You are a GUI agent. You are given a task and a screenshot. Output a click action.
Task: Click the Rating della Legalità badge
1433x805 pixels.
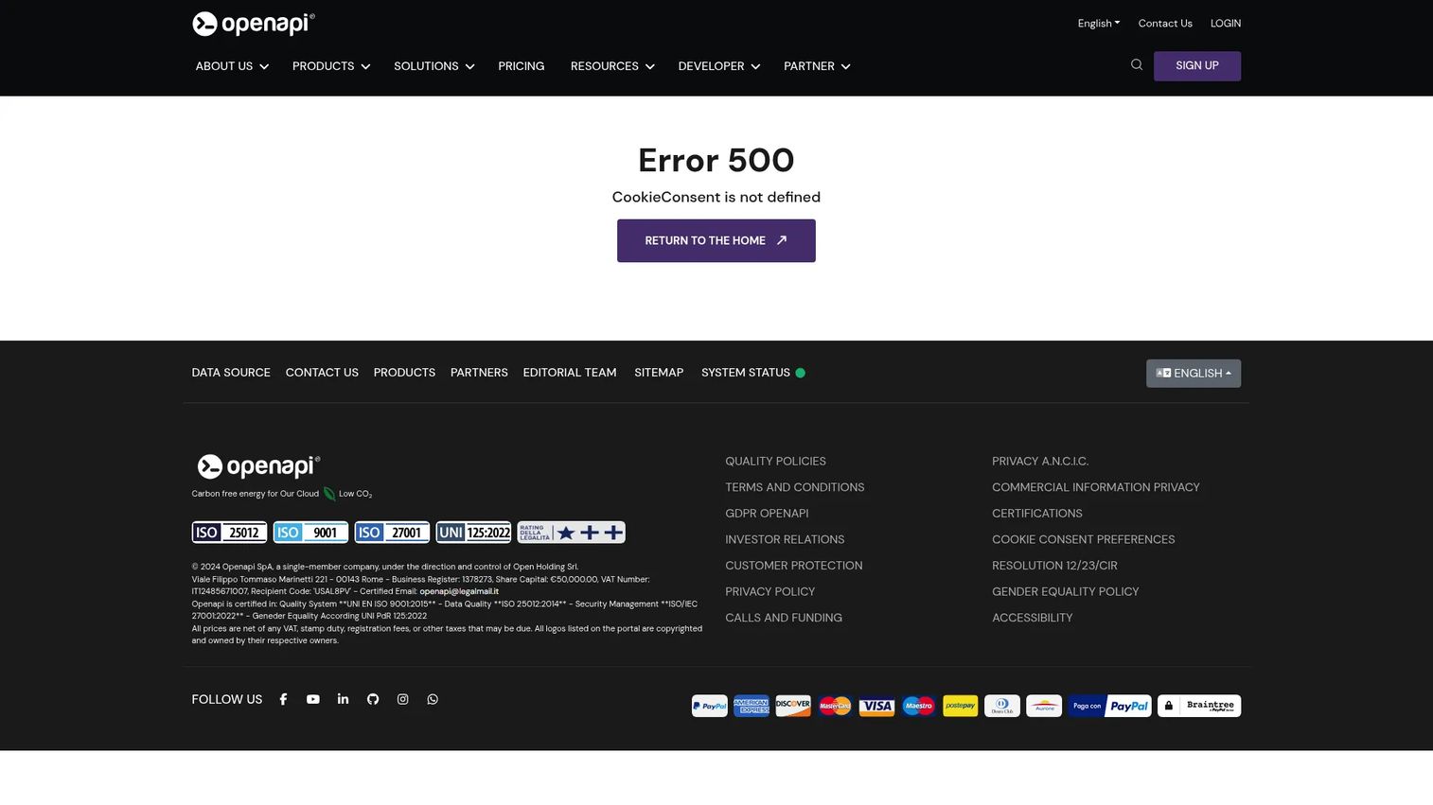[571, 533]
